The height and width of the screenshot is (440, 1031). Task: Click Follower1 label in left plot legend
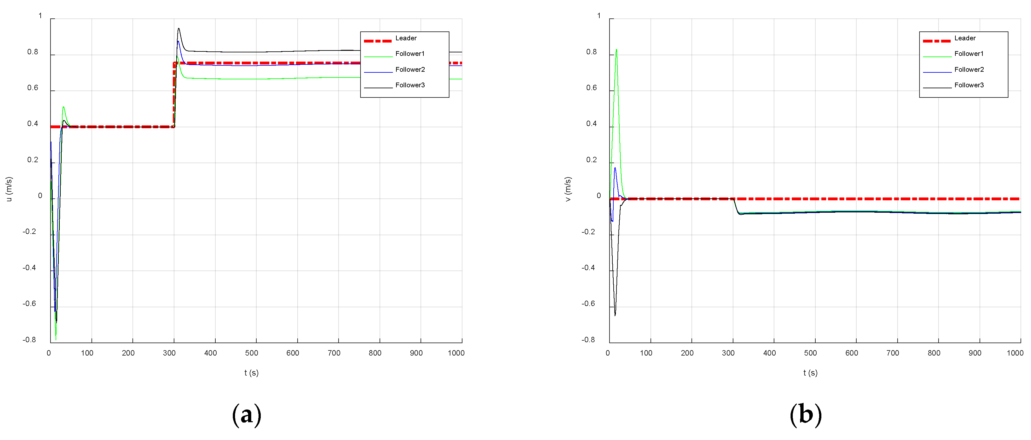click(410, 54)
